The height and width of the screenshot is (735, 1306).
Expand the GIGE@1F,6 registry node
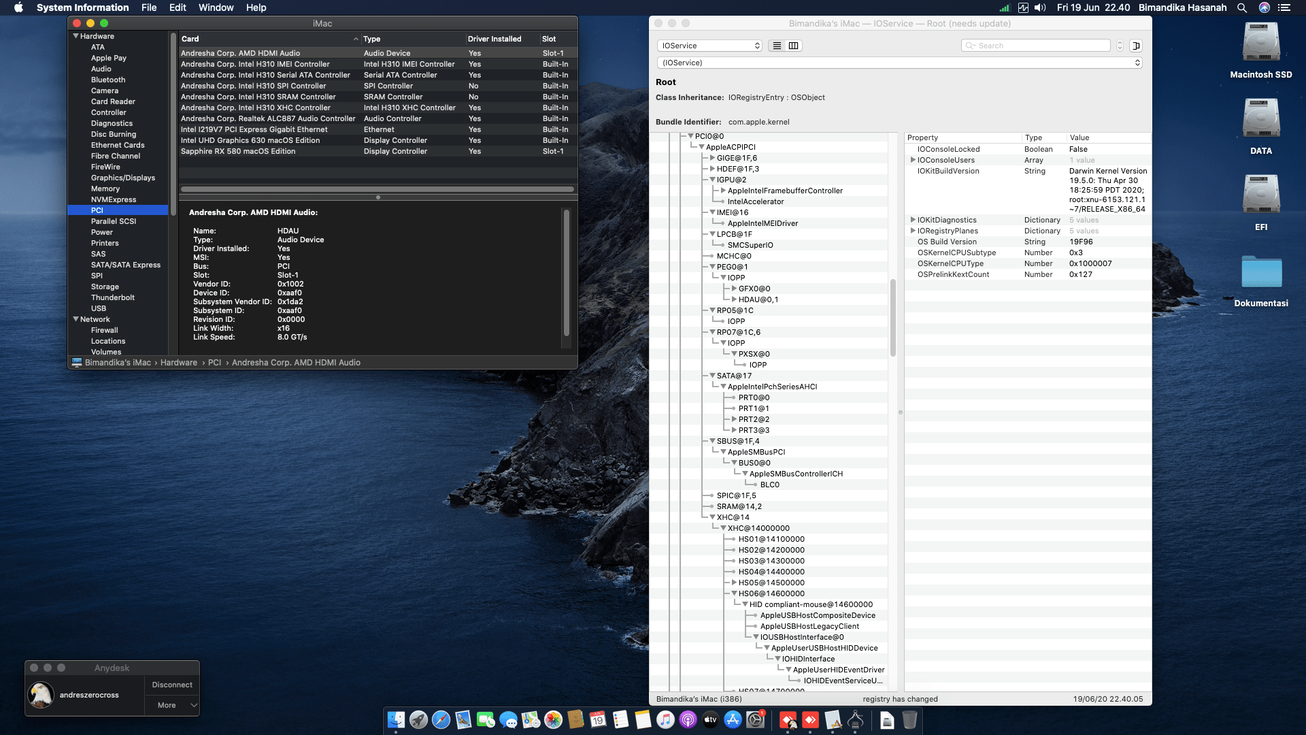click(712, 158)
